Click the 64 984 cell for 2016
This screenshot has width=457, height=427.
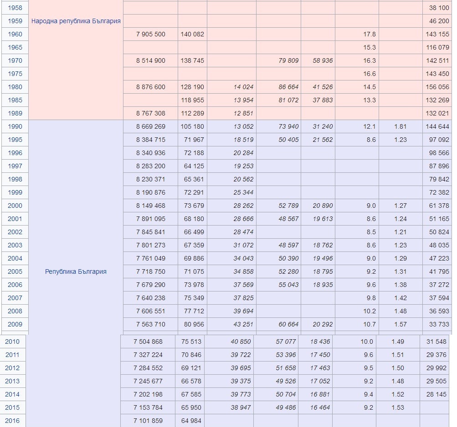[x=191, y=421]
